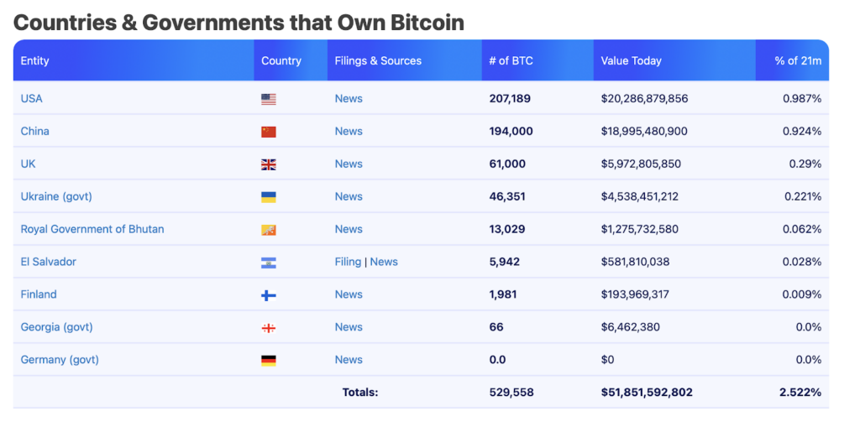860x432 pixels.
Task: Click the Georgia flag icon
Action: pyautogui.click(x=268, y=328)
